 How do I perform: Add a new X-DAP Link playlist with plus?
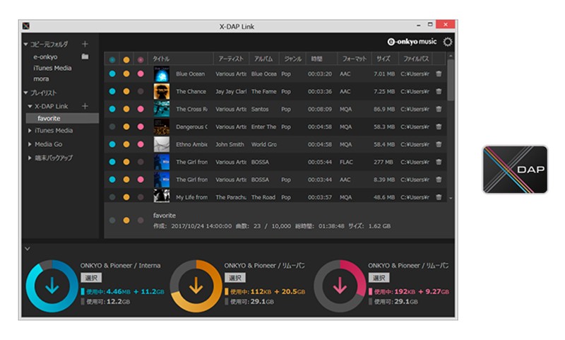(85, 106)
